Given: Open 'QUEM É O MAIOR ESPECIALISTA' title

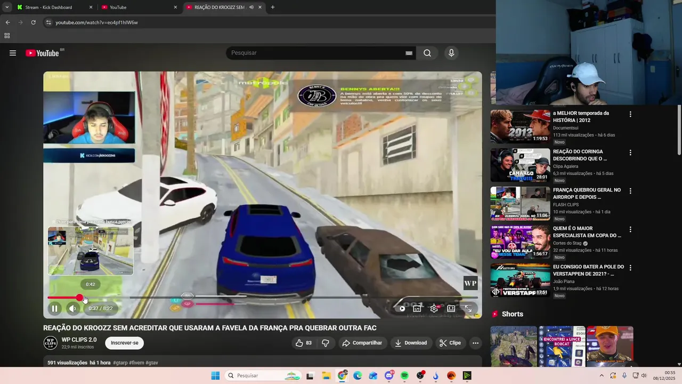Looking at the screenshot, I should click(x=587, y=232).
